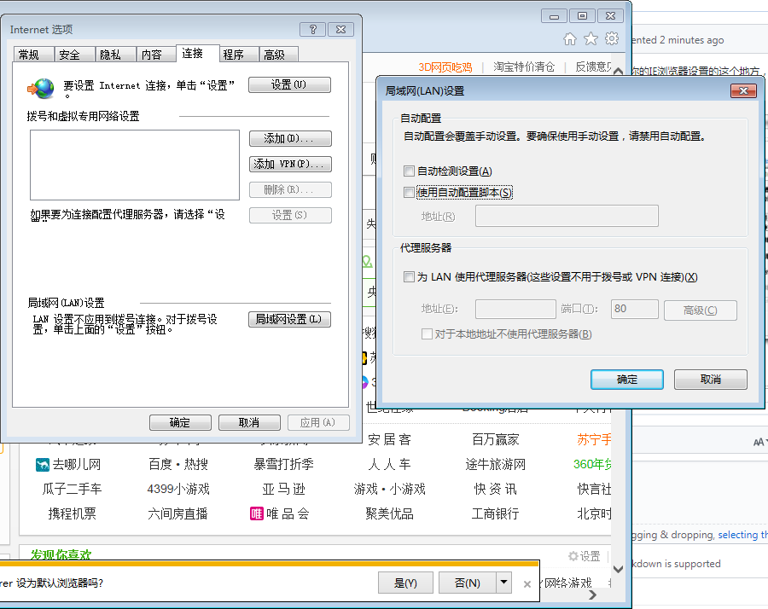Click the 端口 field showing 80

tap(634, 309)
